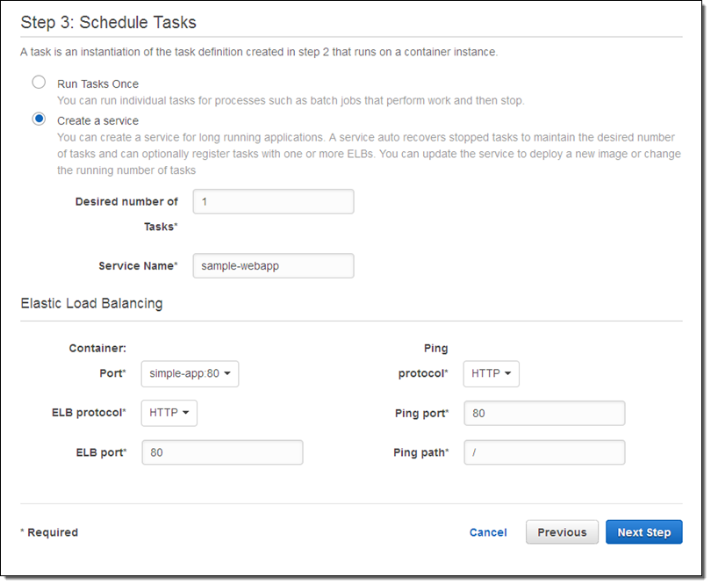Click the 'Ping path*' field label
Viewport: 711px width, 585px height.
pyautogui.click(x=420, y=453)
